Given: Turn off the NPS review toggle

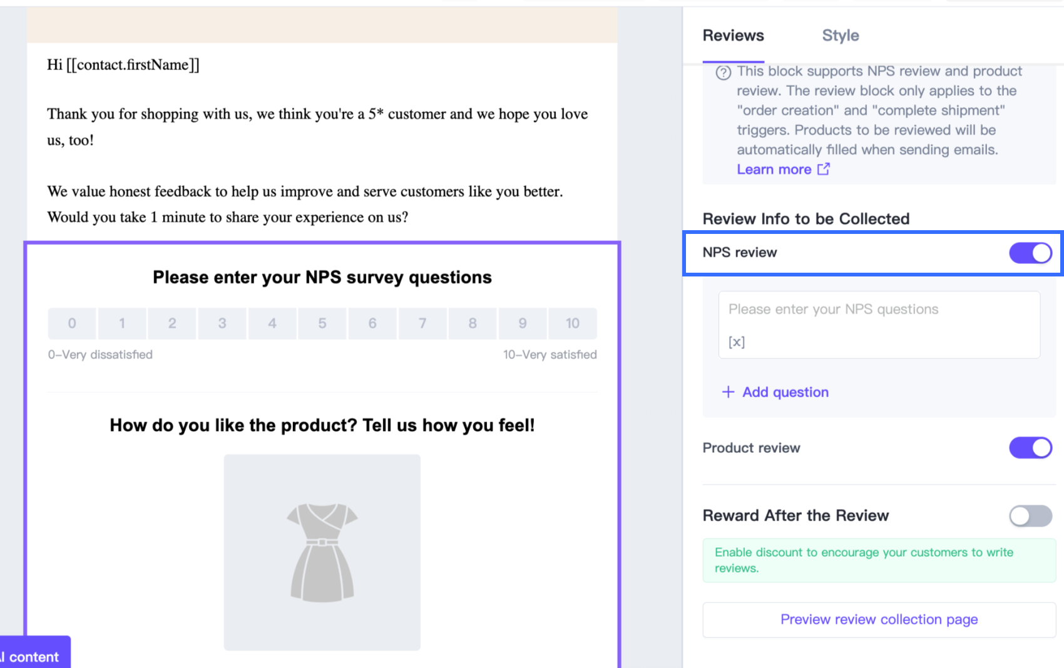Looking at the screenshot, I should coord(1030,253).
